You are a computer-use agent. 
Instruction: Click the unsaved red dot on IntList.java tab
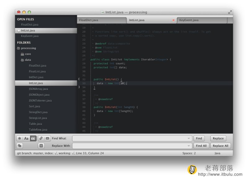173,20
